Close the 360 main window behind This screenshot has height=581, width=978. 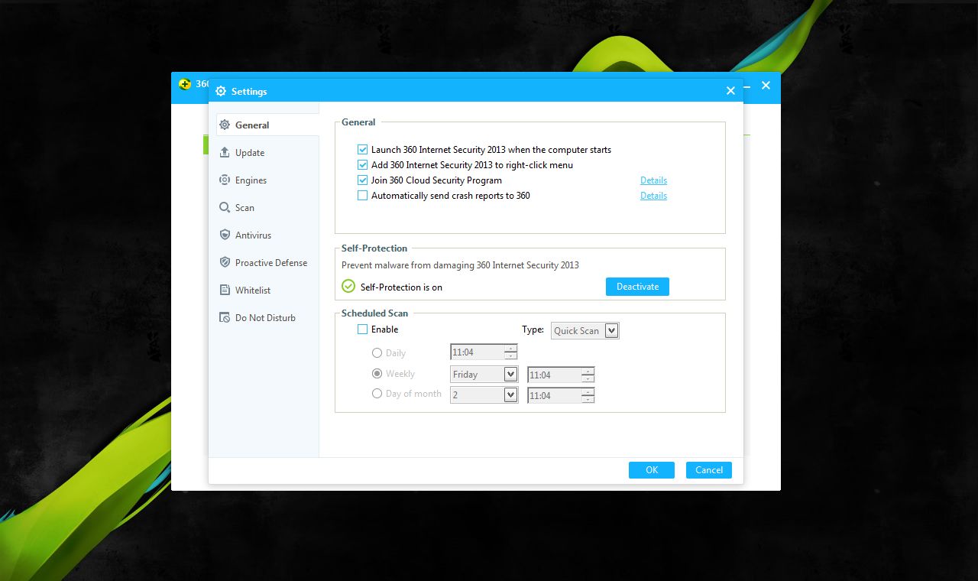[x=766, y=86]
